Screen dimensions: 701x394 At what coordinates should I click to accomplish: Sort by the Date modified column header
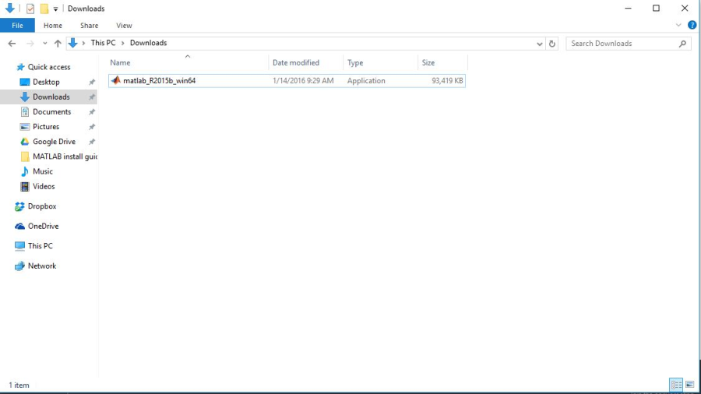pyautogui.click(x=296, y=63)
